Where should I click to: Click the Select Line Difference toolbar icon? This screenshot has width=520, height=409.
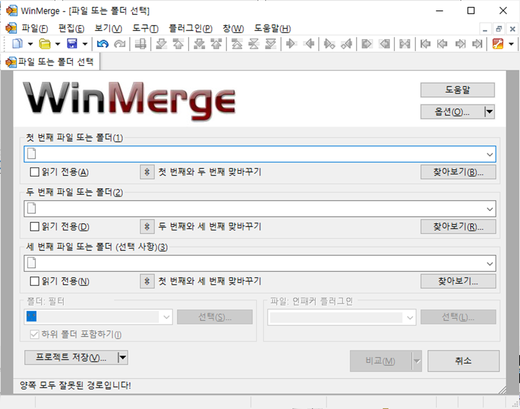[141, 44]
